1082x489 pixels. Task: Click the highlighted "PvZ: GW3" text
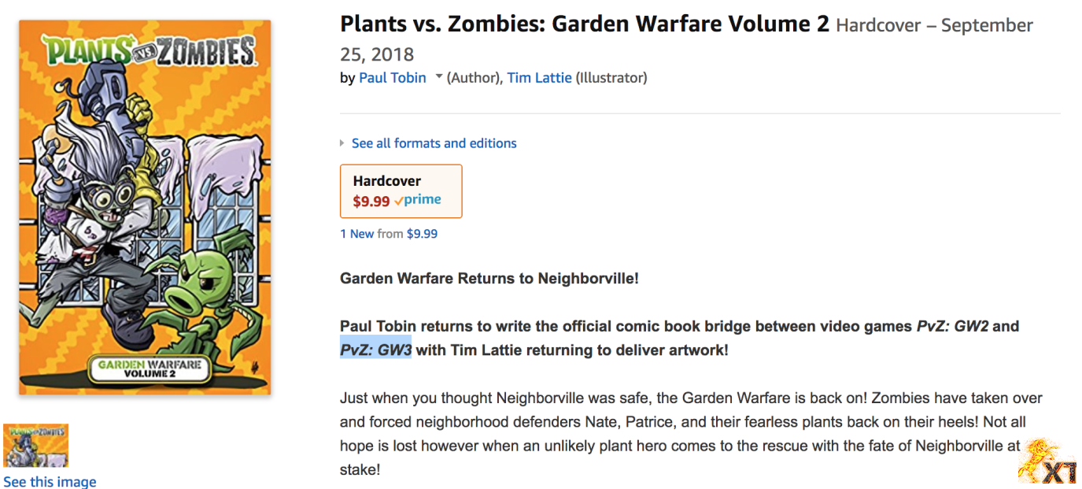(375, 350)
